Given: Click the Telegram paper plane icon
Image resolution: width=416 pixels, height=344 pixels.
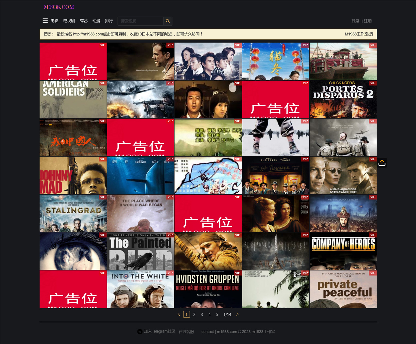Looking at the screenshot, I should [140, 332].
